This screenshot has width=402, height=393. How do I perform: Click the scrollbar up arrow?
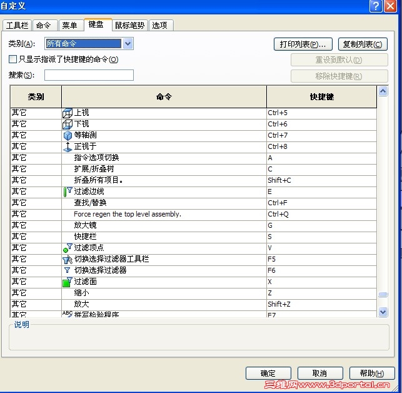click(x=383, y=91)
